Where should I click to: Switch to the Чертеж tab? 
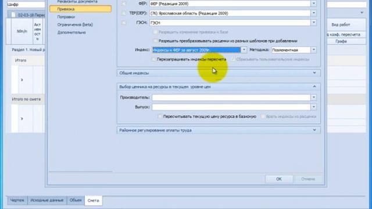coord(17,200)
